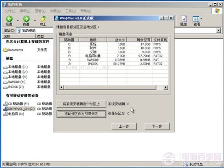This screenshot has width=224, height=168.
Task: Click the partition list horizontal scrollbar thumb
Action: [x=110, y=87]
